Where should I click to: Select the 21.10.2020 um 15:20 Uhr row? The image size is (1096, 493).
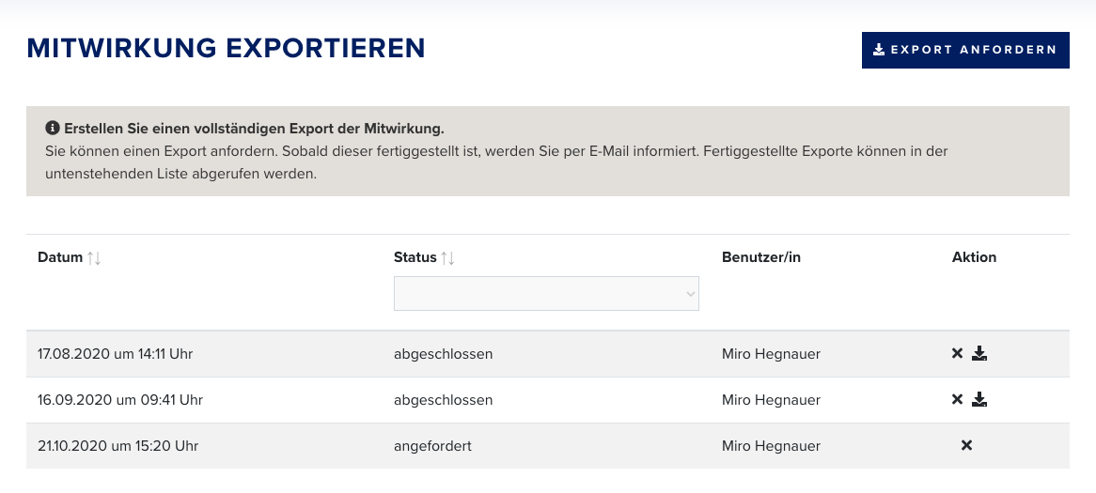click(x=548, y=445)
